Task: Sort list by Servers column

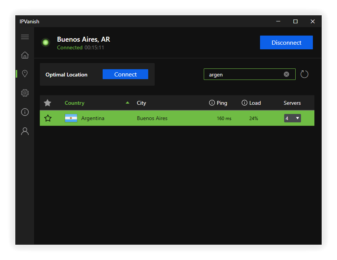Action: [x=292, y=103]
